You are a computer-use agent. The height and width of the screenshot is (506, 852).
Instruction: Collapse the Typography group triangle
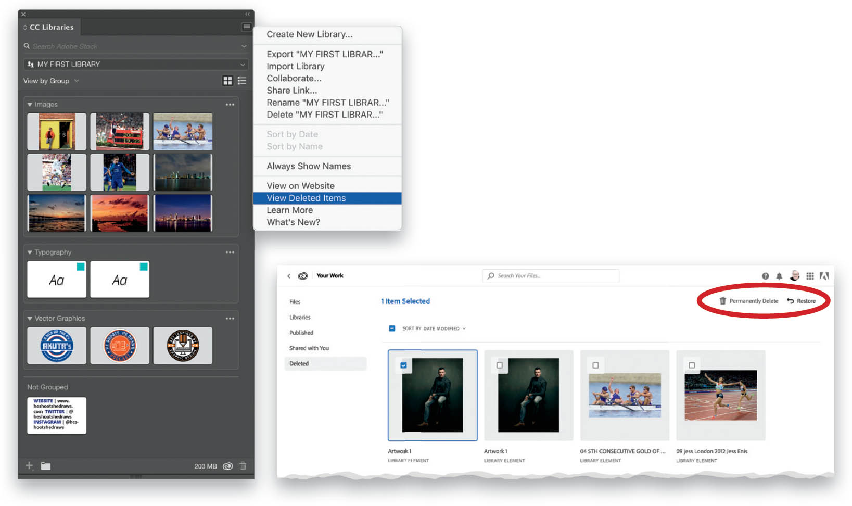[x=30, y=252]
